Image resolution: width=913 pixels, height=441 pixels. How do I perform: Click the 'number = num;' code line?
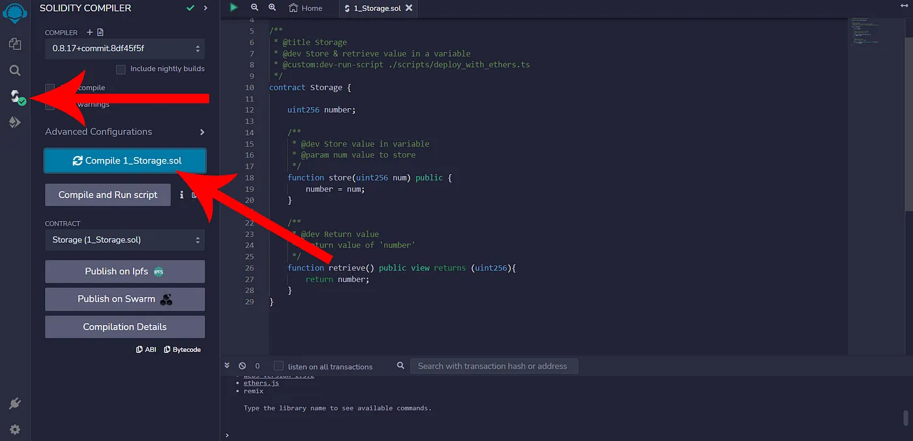335,189
